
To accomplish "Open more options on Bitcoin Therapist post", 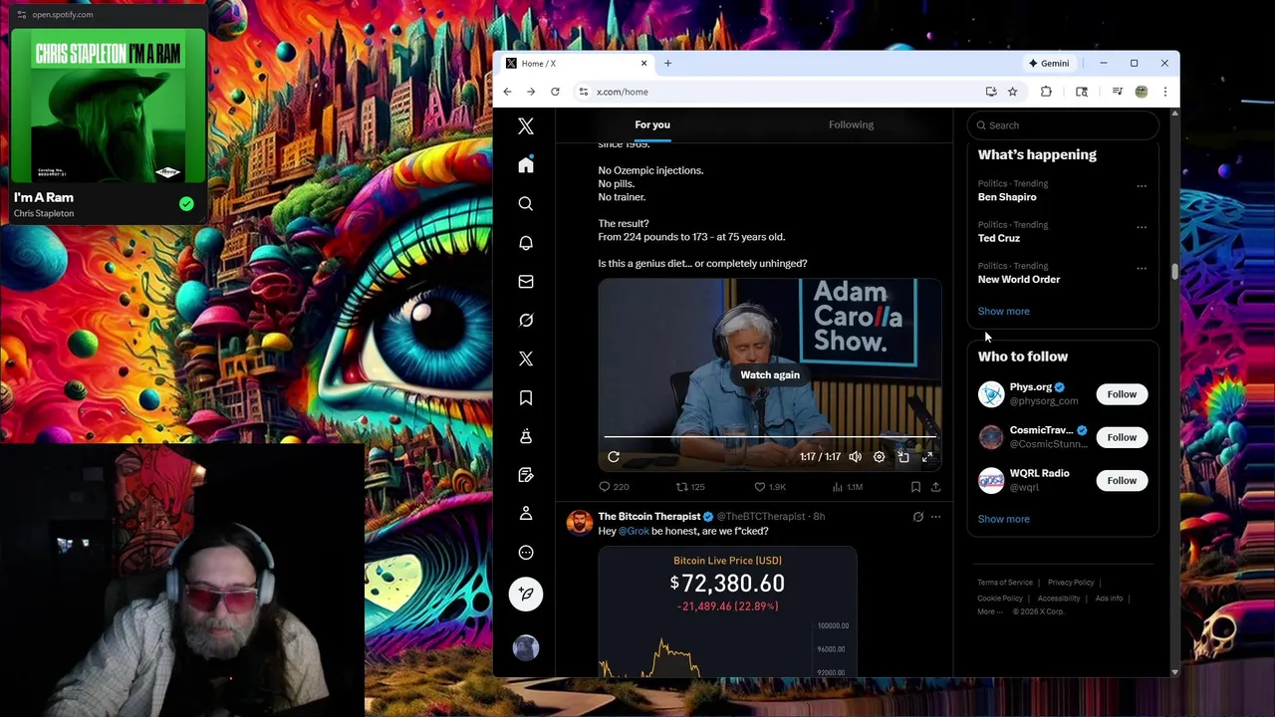I will tap(935, 517).
